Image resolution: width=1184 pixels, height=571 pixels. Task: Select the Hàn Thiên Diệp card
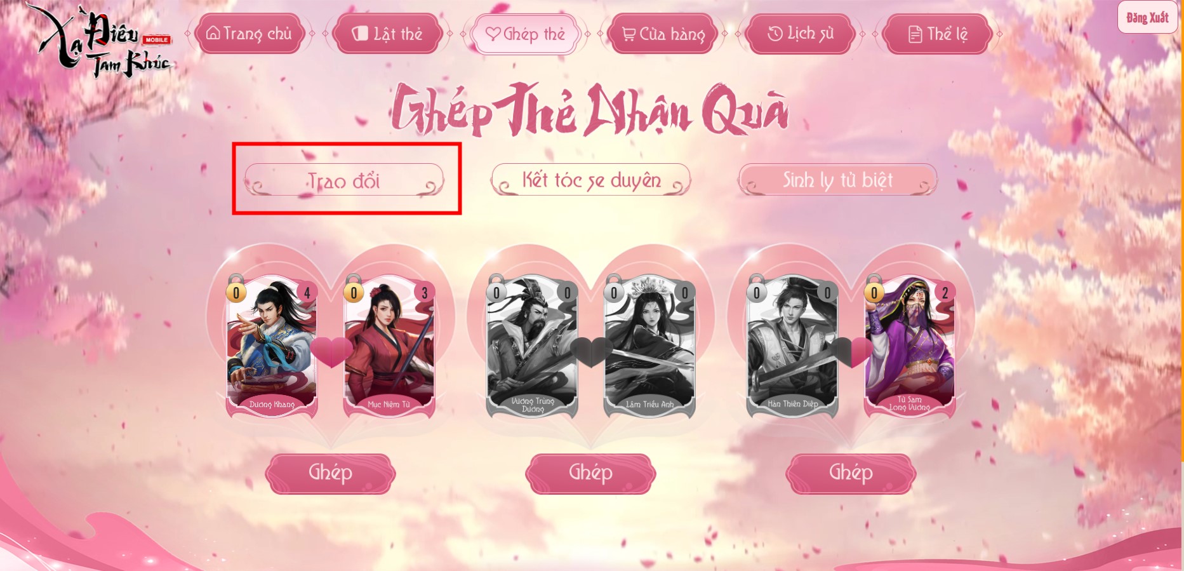coord(792,346)
